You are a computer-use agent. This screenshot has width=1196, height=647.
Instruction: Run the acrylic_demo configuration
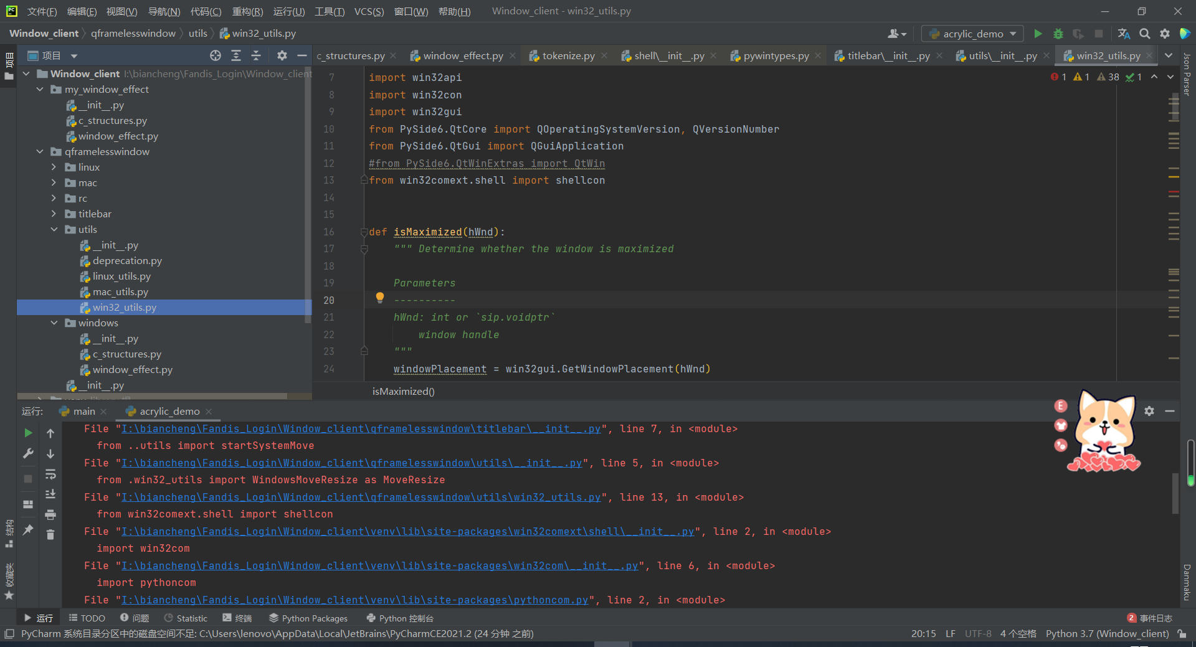click(x=1038, y=34)
